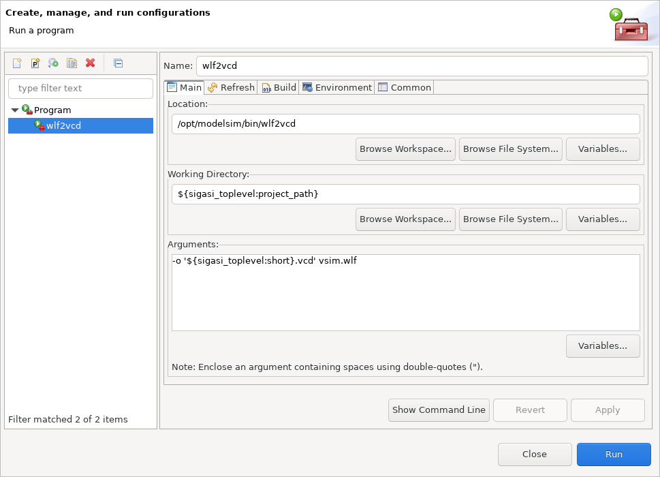This screenshot has width=660, height=477.
Task: Open Variables for Location
Action: click(x=603, y=149)
